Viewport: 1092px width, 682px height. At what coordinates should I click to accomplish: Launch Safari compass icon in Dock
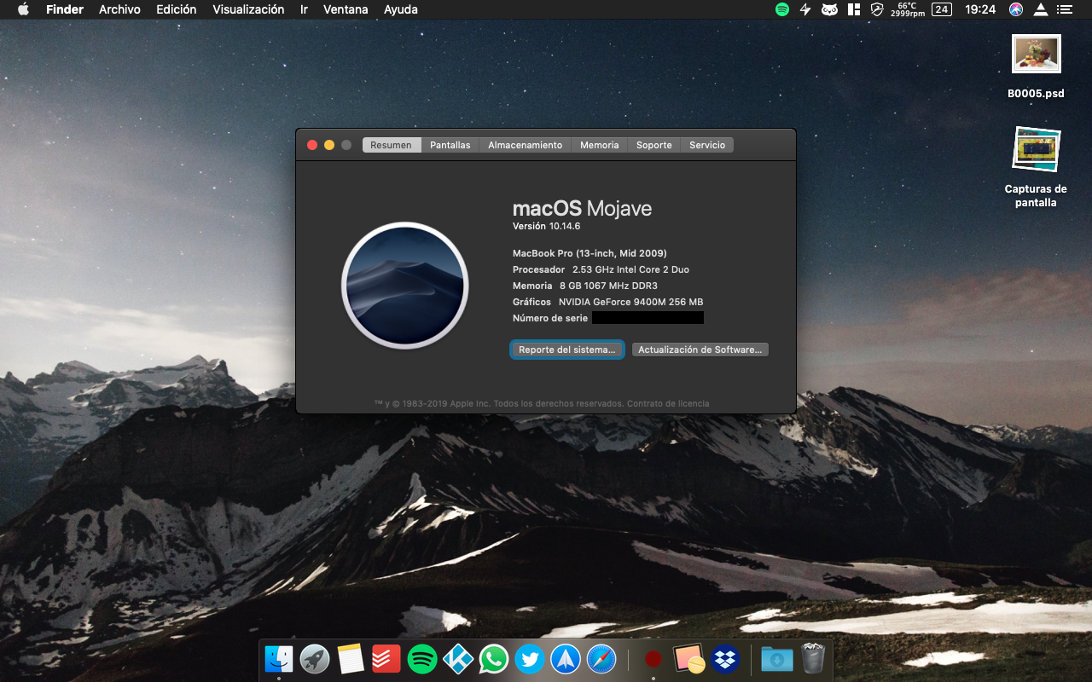click(x=601, y=659)
